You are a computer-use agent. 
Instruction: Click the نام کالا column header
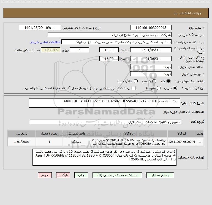[x=129, y=133]
